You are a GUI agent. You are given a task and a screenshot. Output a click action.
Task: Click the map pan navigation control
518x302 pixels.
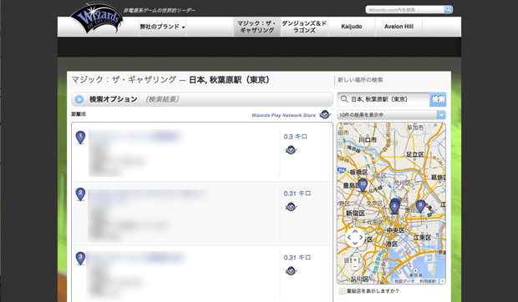tap(355, 237)
